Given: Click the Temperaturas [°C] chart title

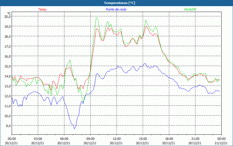Looking at the screenshot, I should (x=119, y=3).
